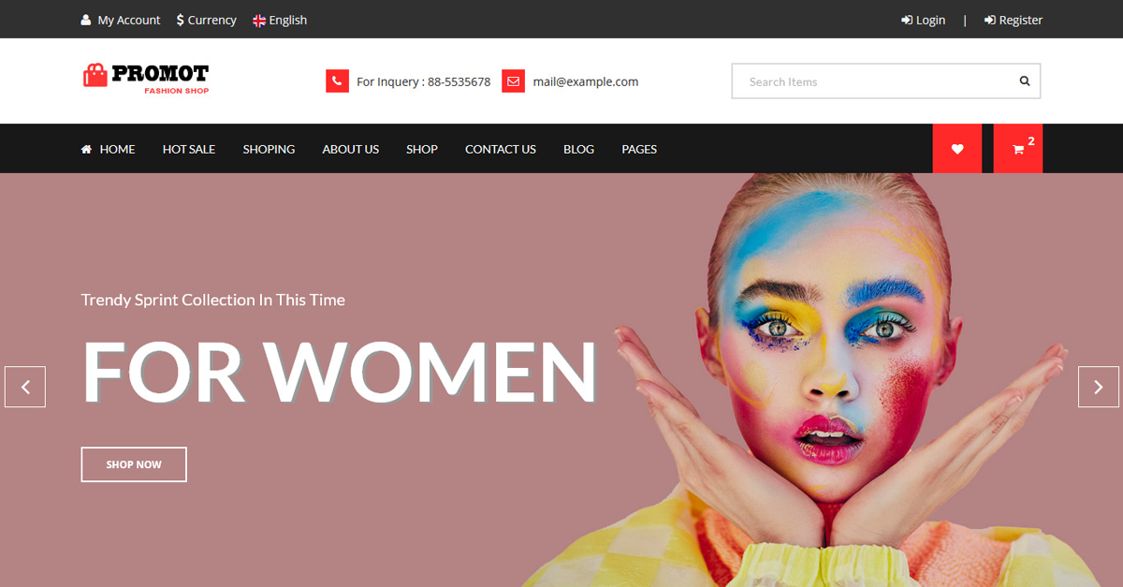The height and width of the screenshot is (587, 1123).
Task: Advance to next slide arrow
Action: tap(1098, 387)
